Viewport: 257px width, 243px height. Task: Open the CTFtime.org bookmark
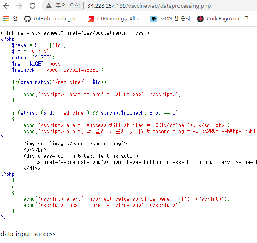[115, 19]
